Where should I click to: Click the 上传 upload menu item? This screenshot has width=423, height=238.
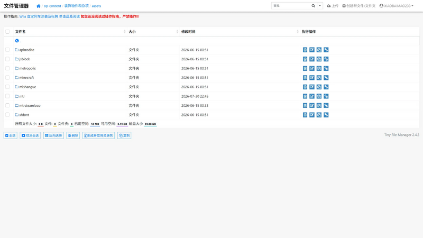[333, 6]
